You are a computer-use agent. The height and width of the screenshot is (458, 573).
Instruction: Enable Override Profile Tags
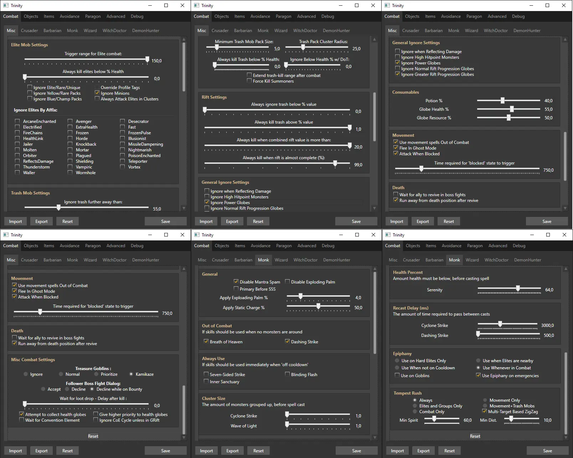(x=97, y=87)
